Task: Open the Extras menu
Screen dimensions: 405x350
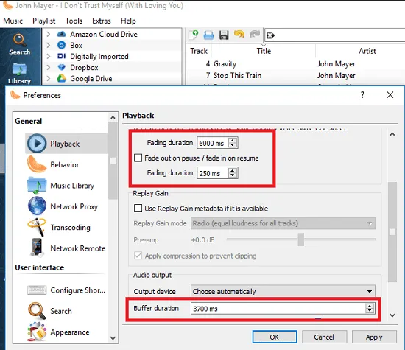Action: pos(102,21)
